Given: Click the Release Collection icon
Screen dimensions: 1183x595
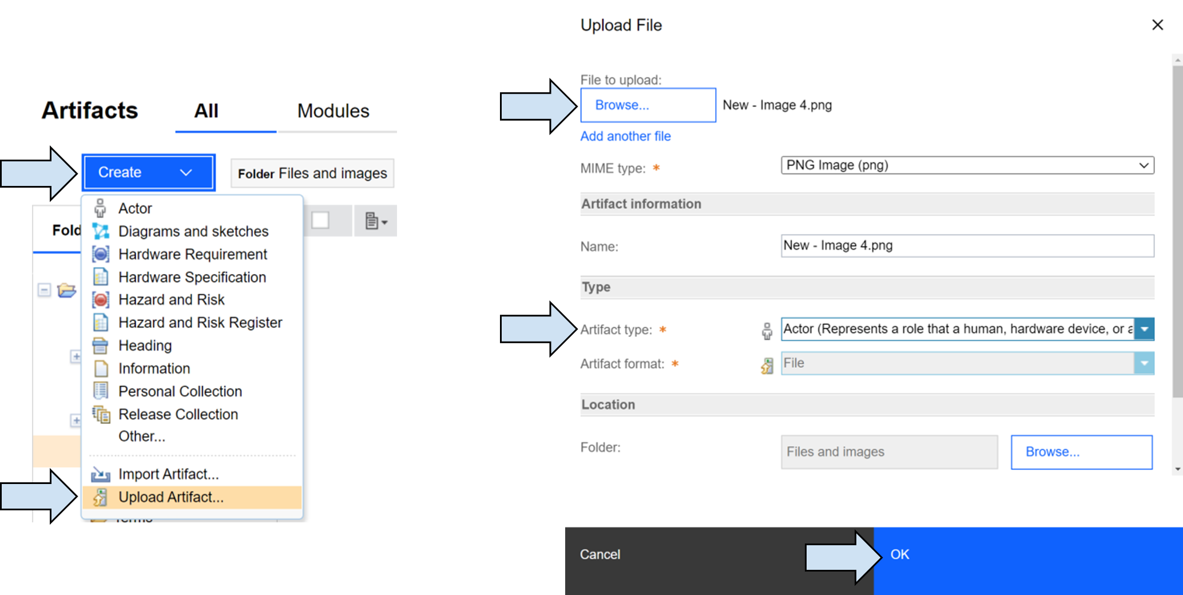Looking at the screenshot, I should [101, 414].
